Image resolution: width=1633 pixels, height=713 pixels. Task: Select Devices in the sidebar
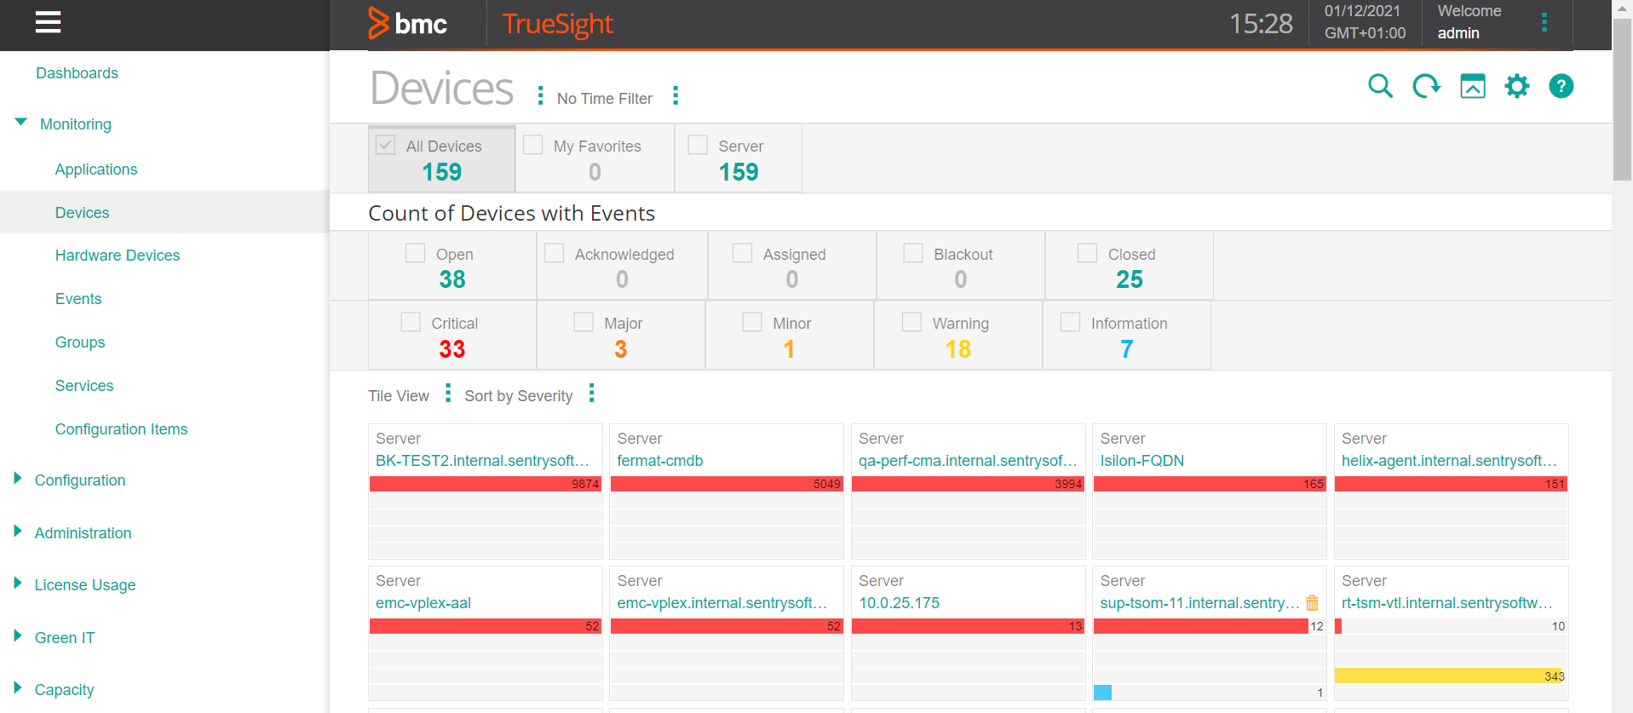click(82, 212)
